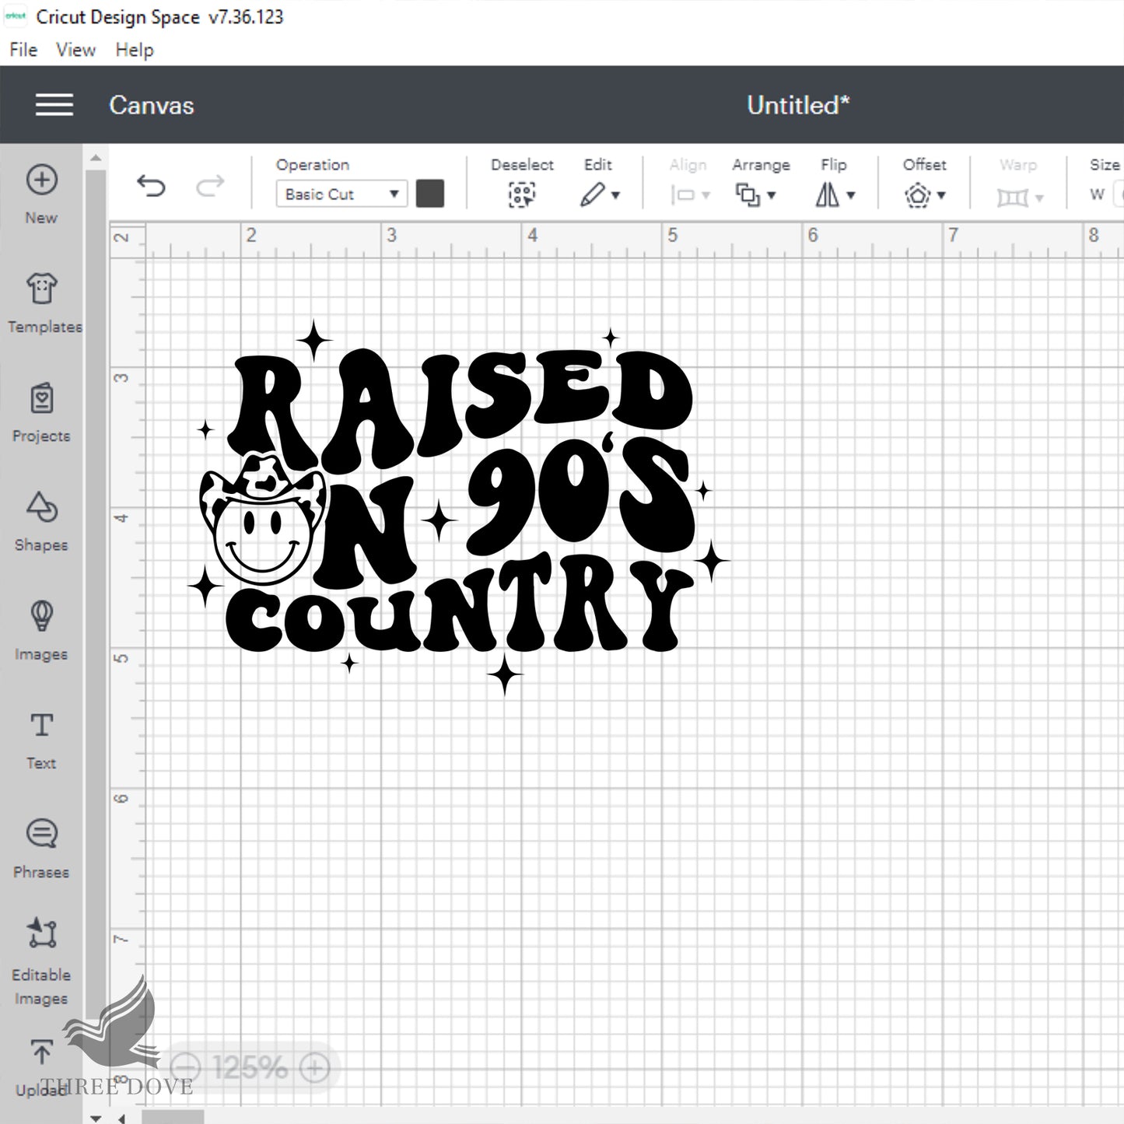Open the Offset tool
Viewport: 1124px width, 1124px height.
(x=918, y=194)
